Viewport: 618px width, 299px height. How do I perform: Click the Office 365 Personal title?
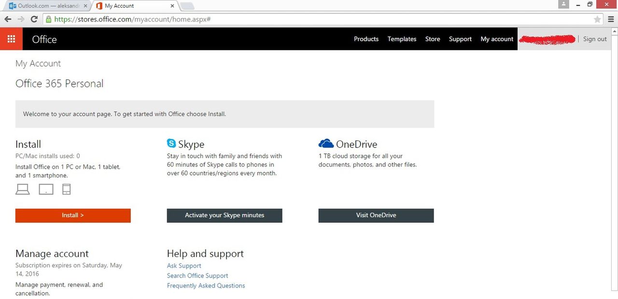[59, 83]
